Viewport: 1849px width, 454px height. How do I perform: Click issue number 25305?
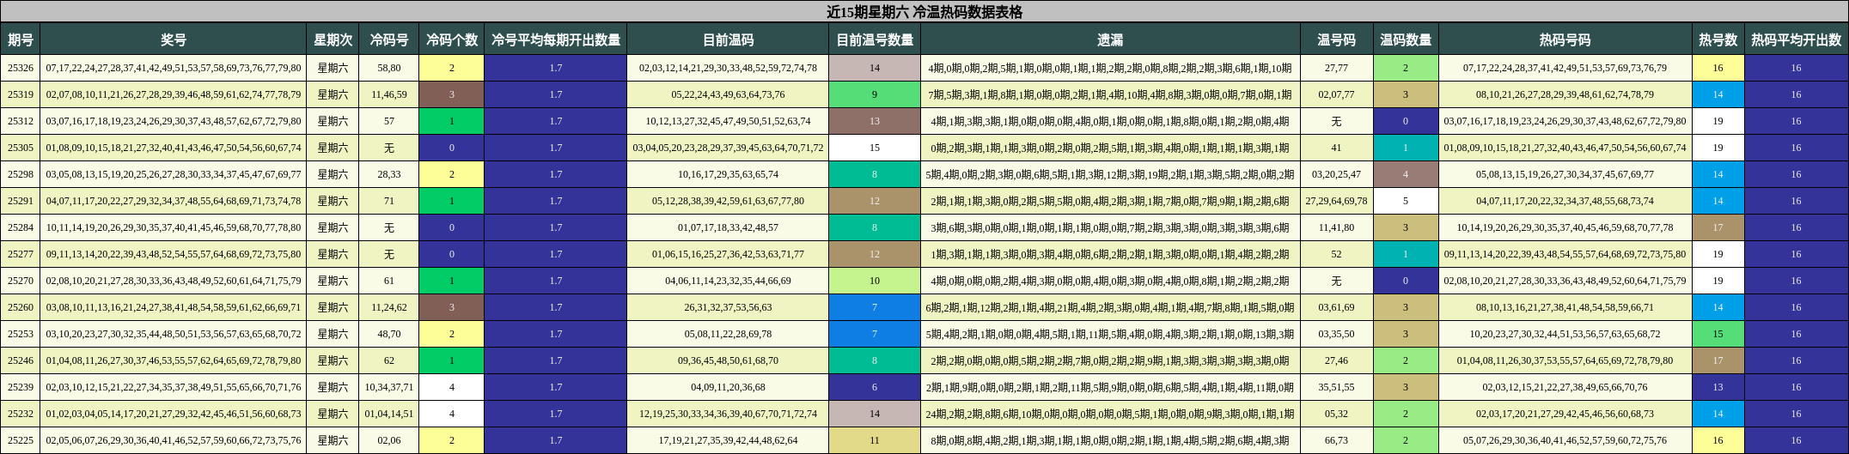pos(21,148)
